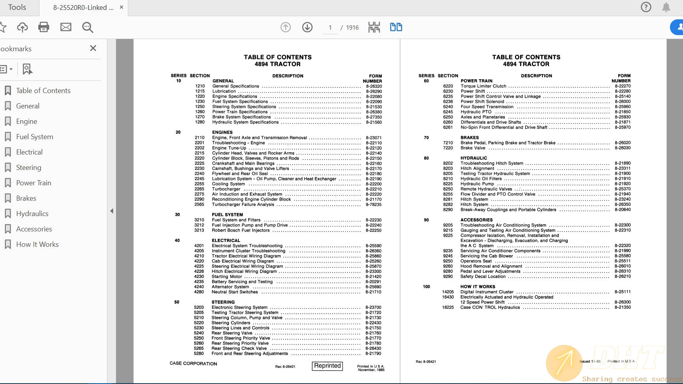This screenshot has width=683, height=384.
Task: Jump to the Engine bookmark
Action: (26, 121)
